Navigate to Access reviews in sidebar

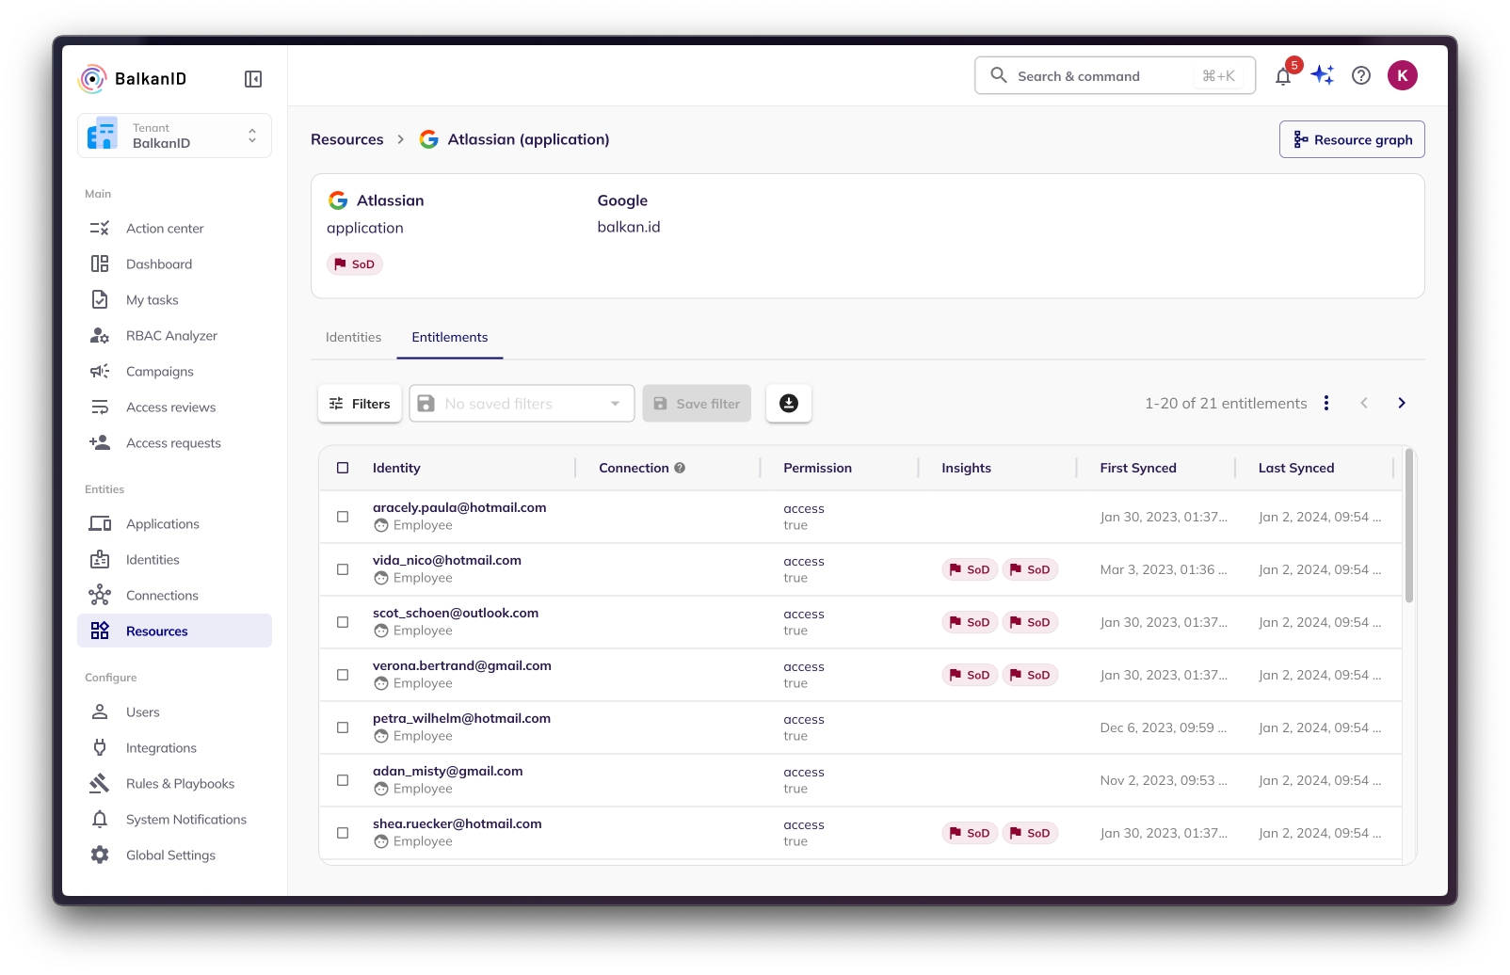[170, 408]
